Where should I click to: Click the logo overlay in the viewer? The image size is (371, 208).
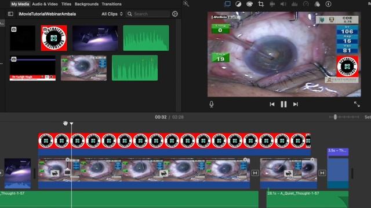coord(347,66)
